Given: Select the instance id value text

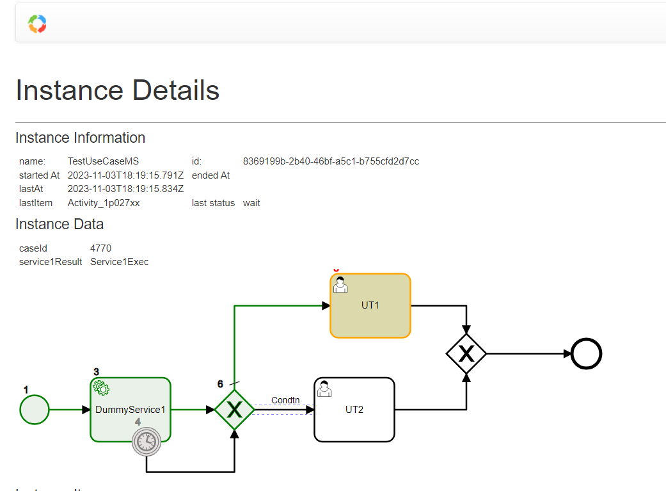Looking at the screenshot, I should (329, 161).
